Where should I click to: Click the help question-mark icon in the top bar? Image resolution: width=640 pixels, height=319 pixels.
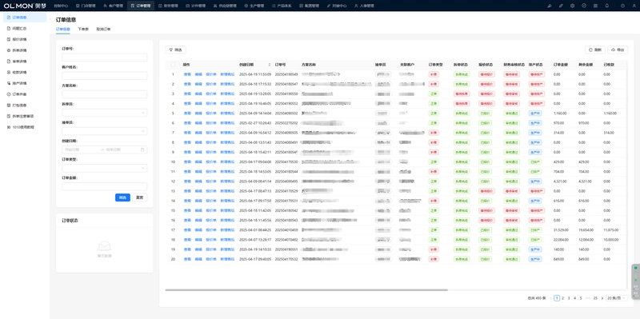click(x=622, y=6)
